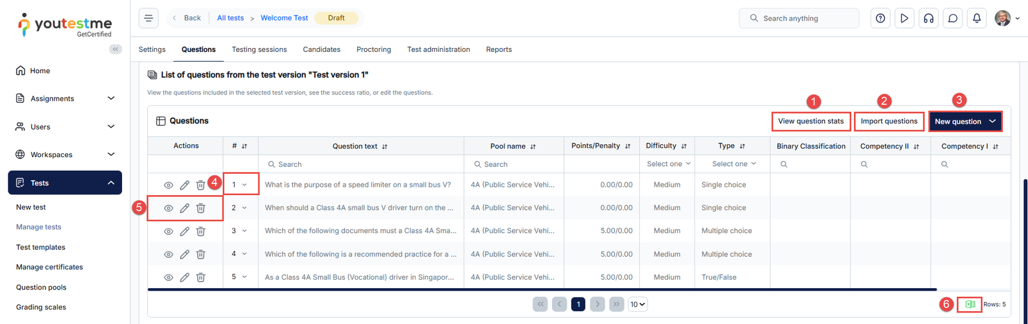Open the Difficulty filter dropdown

[x=668, y=164]
